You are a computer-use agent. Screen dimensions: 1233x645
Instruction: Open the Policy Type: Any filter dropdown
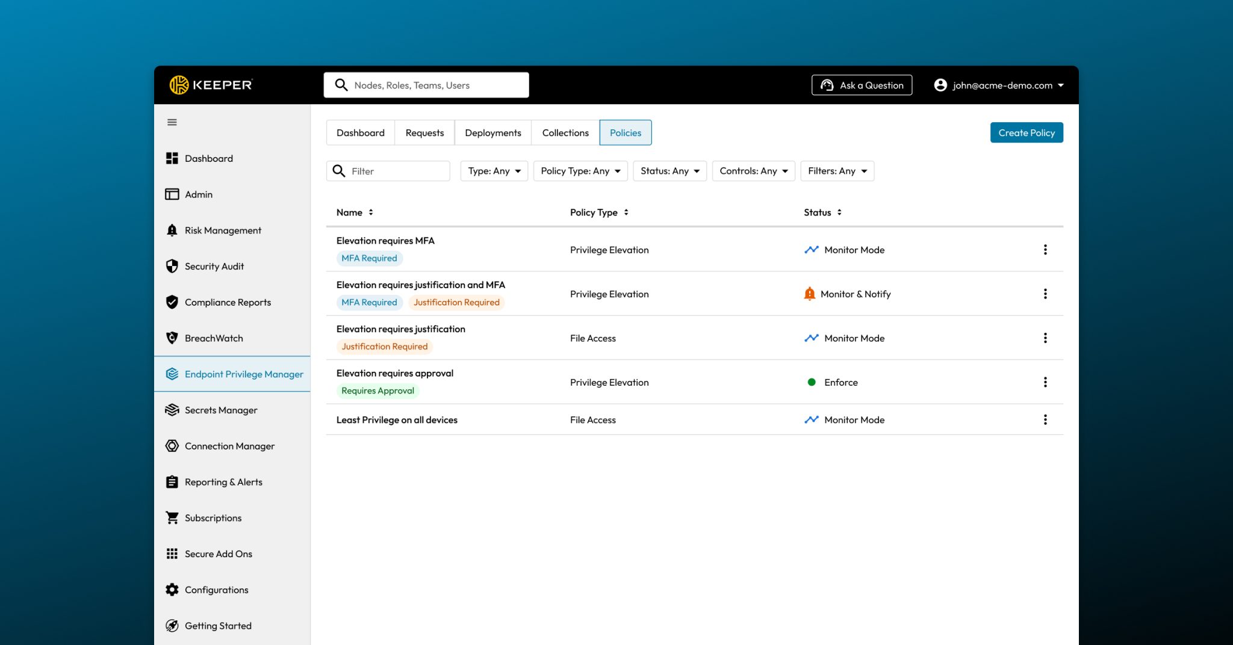point(579,171)
